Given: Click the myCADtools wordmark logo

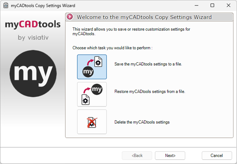Looking at the screenshot, I should pyautogui.click(x=33, y=25).
